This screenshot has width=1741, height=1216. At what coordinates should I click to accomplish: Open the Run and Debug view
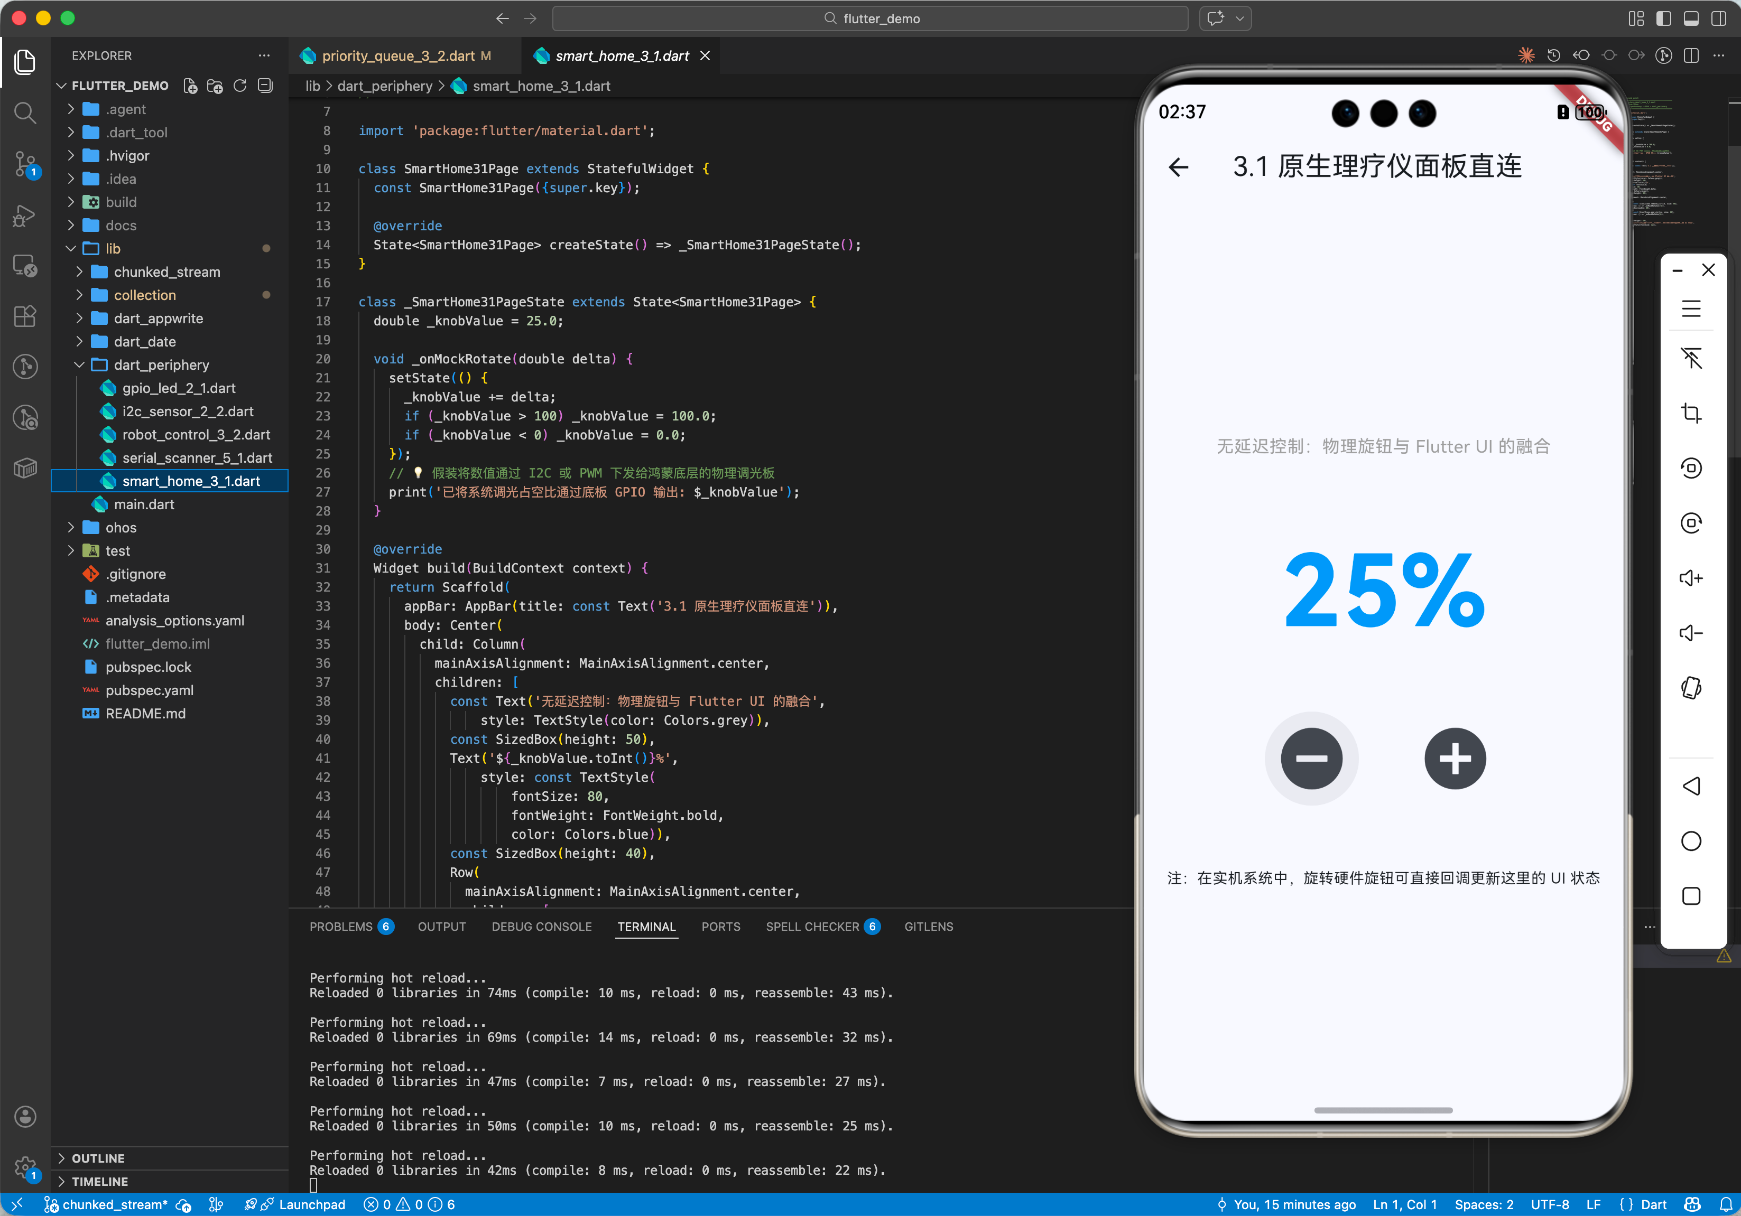coord(25,216)
